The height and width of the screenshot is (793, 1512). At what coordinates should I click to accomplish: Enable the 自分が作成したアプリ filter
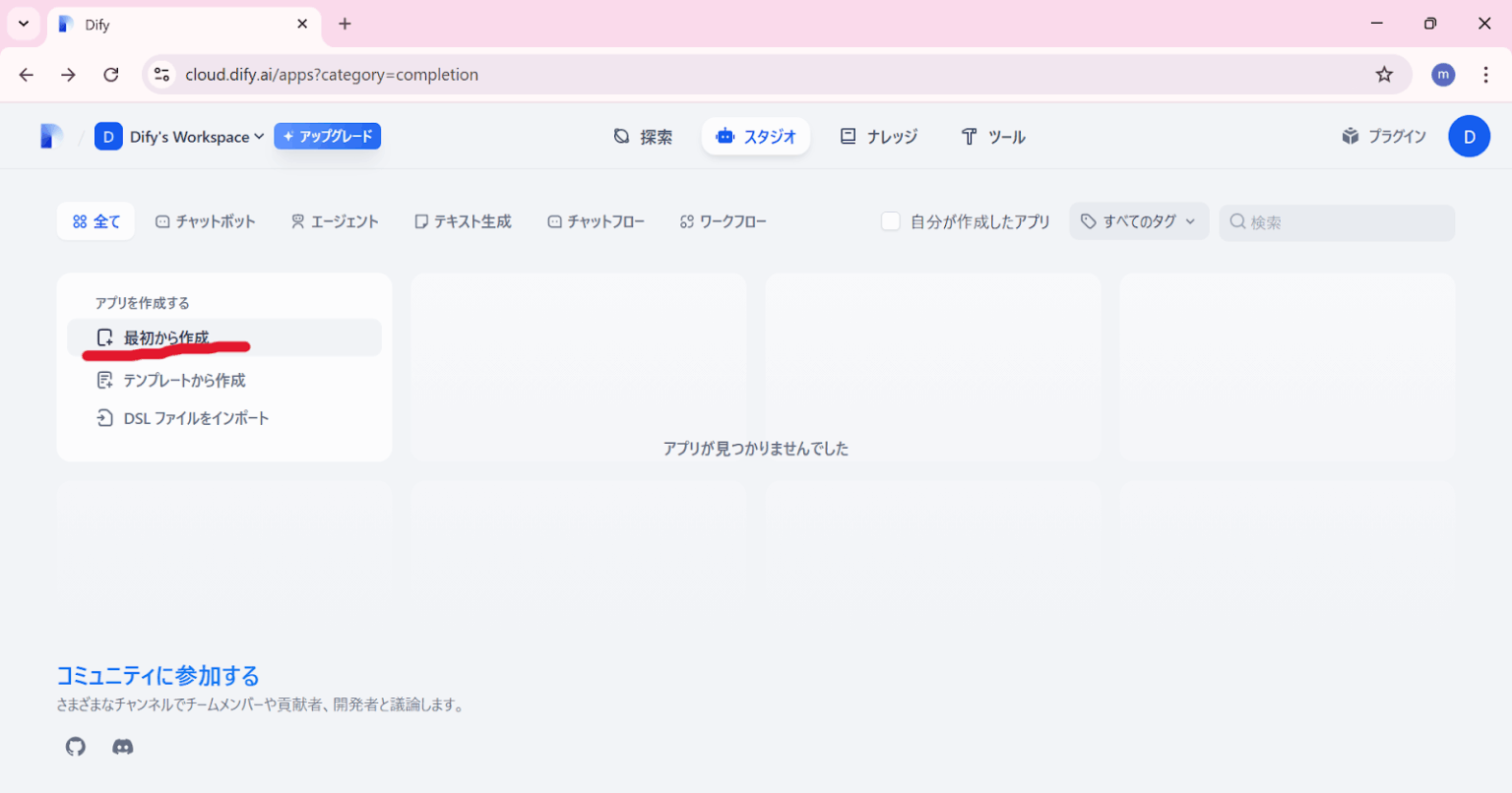click(x=891, y=221)
